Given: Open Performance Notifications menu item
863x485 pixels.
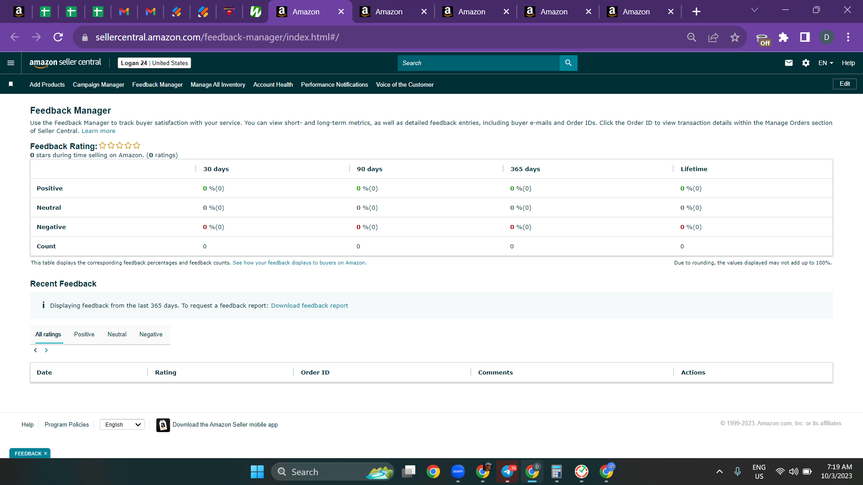Looking at the screenshot, I should (x=334, y=84).
